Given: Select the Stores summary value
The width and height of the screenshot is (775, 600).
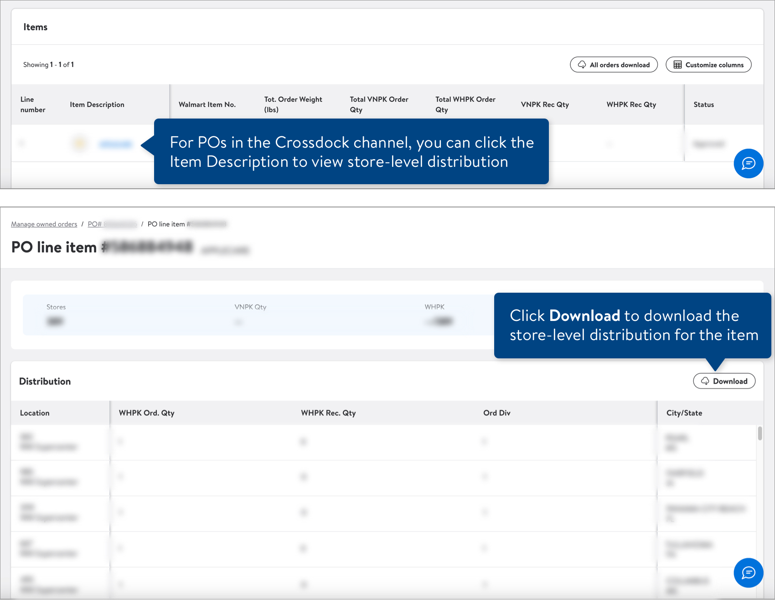Looking at the screenshot, I should tap(56, 321).
